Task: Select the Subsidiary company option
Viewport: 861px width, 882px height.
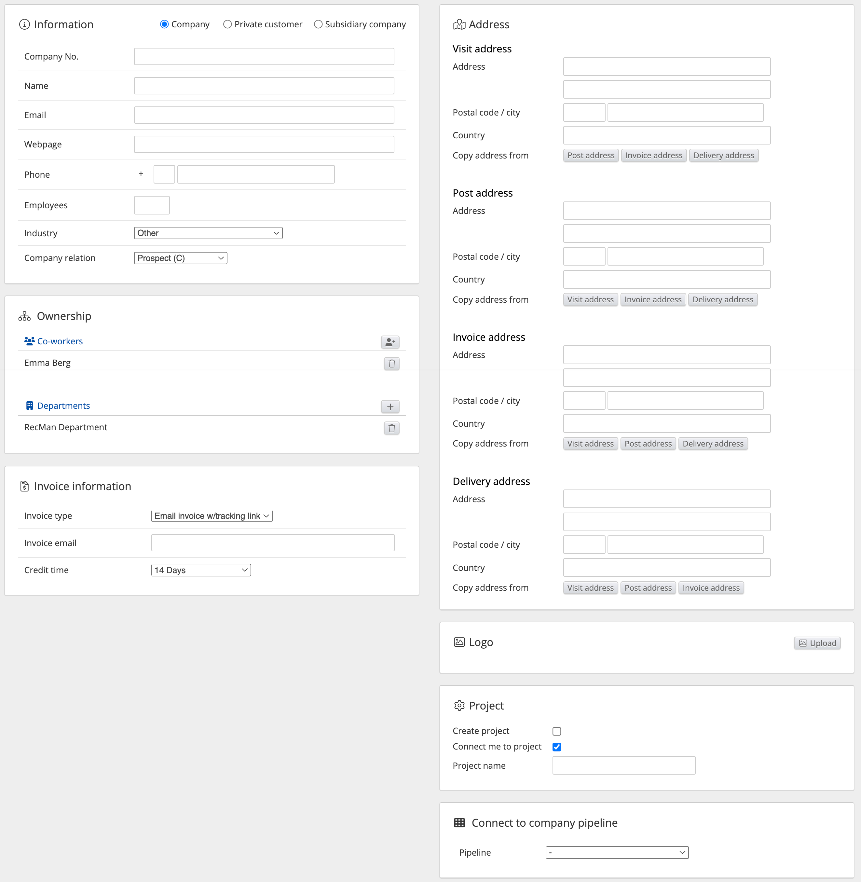Action: point(318,24)
